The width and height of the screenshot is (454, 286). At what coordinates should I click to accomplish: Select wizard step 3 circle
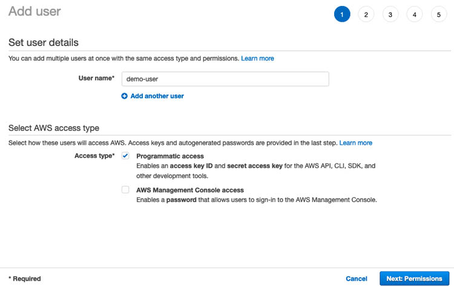390,14
